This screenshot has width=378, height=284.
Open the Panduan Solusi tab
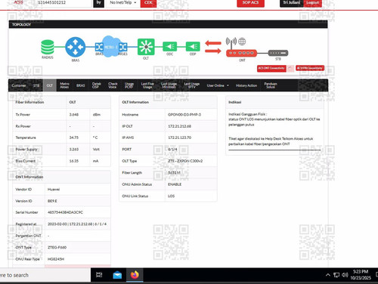click(271, 85)
